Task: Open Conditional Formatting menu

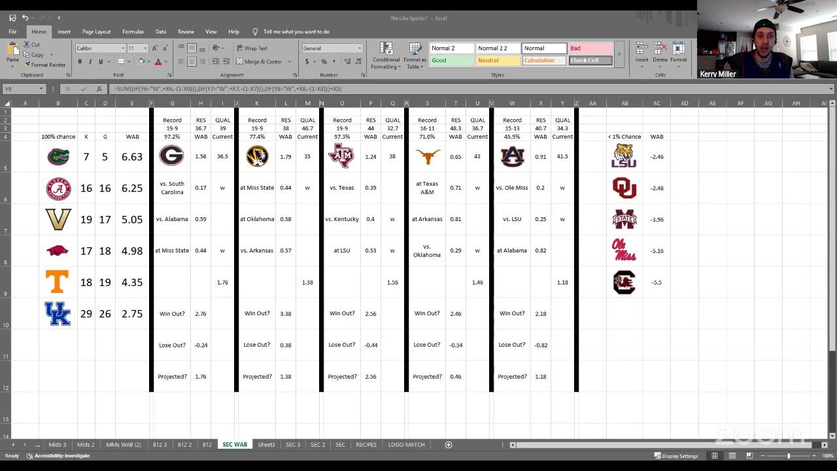Action: 386,56
